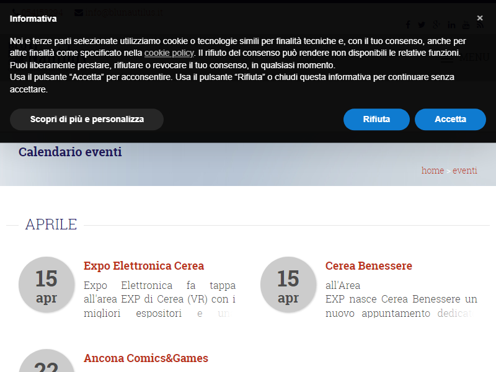Open Ancona Comics&Games event
The height and width of the screenshot is (372, 496).
click(x=146, y=358)
